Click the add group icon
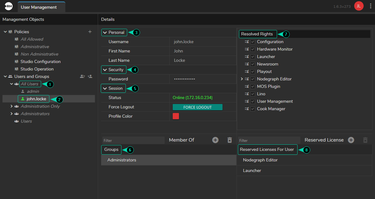The image size is (375, 199). (x=82, y=76)
